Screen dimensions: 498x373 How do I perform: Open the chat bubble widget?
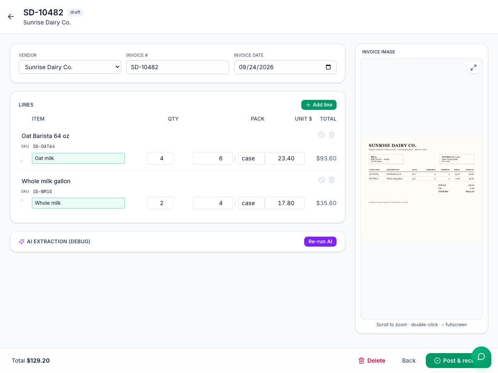coord(481,357)
